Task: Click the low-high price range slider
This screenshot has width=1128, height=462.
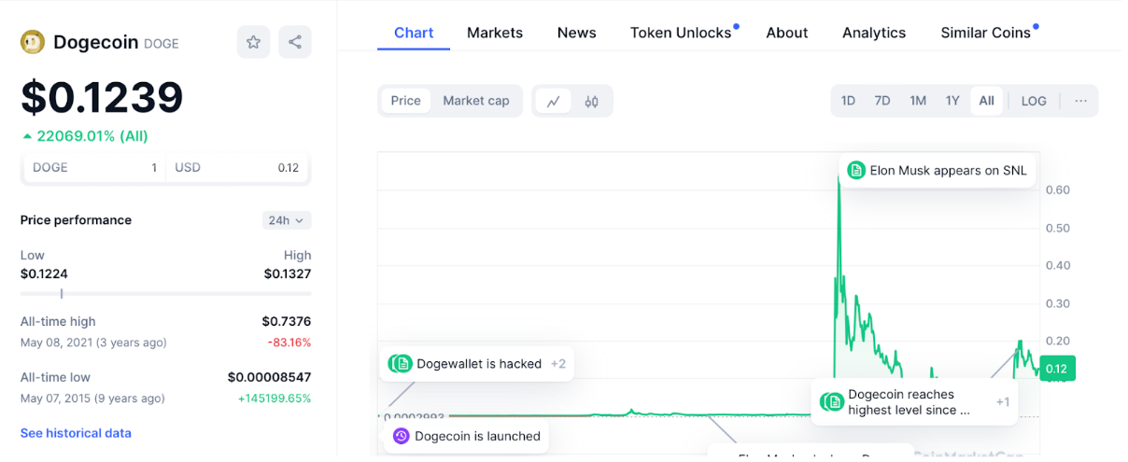Action: [x=165, y=293]
